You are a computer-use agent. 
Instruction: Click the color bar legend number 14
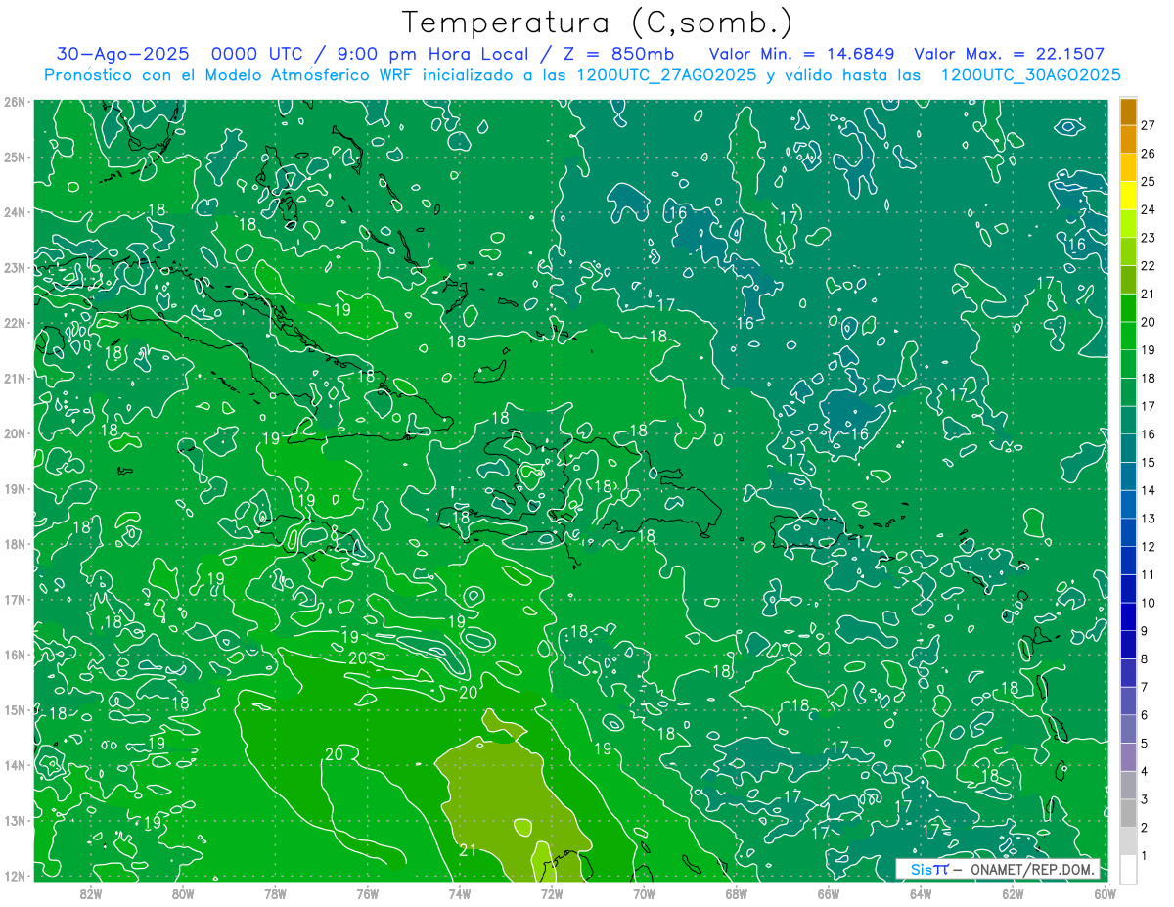pos(1149,490)
